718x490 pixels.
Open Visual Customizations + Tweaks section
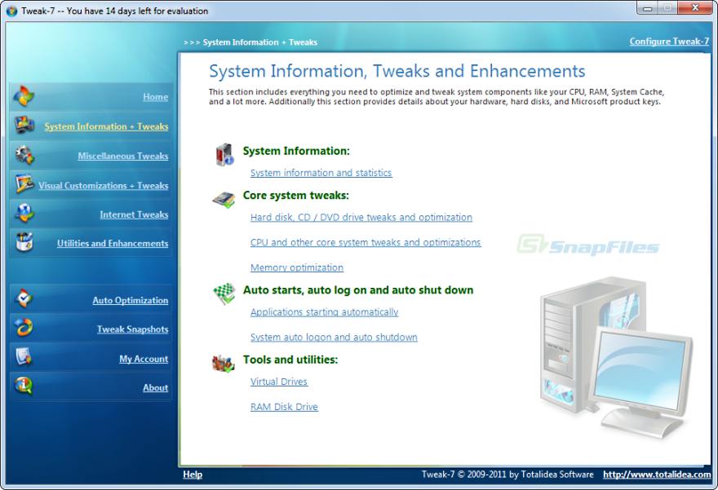coord(103,186)
